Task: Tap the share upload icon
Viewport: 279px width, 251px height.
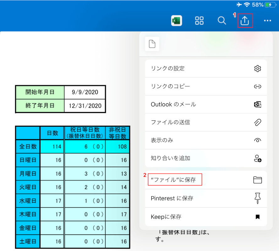Action: 245,21
